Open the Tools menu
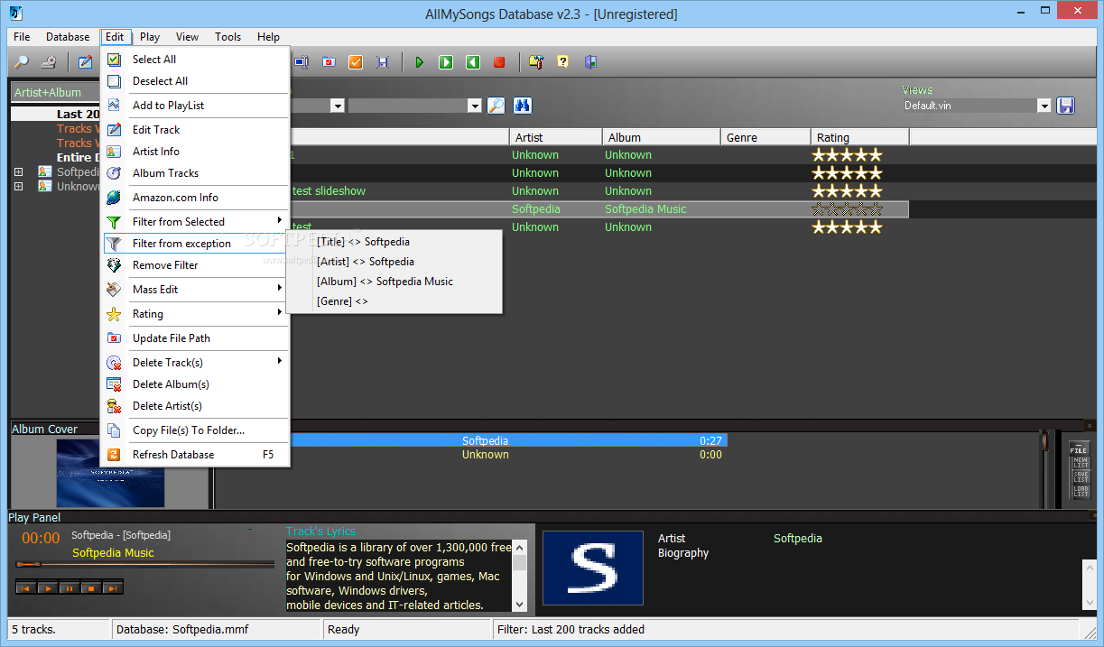 (x=227, y=37)
